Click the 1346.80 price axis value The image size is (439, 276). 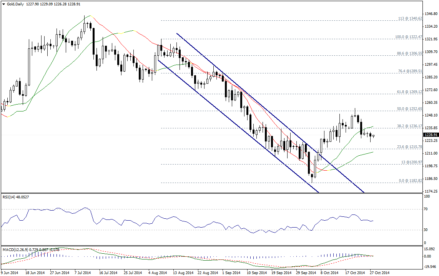(431, 14)
